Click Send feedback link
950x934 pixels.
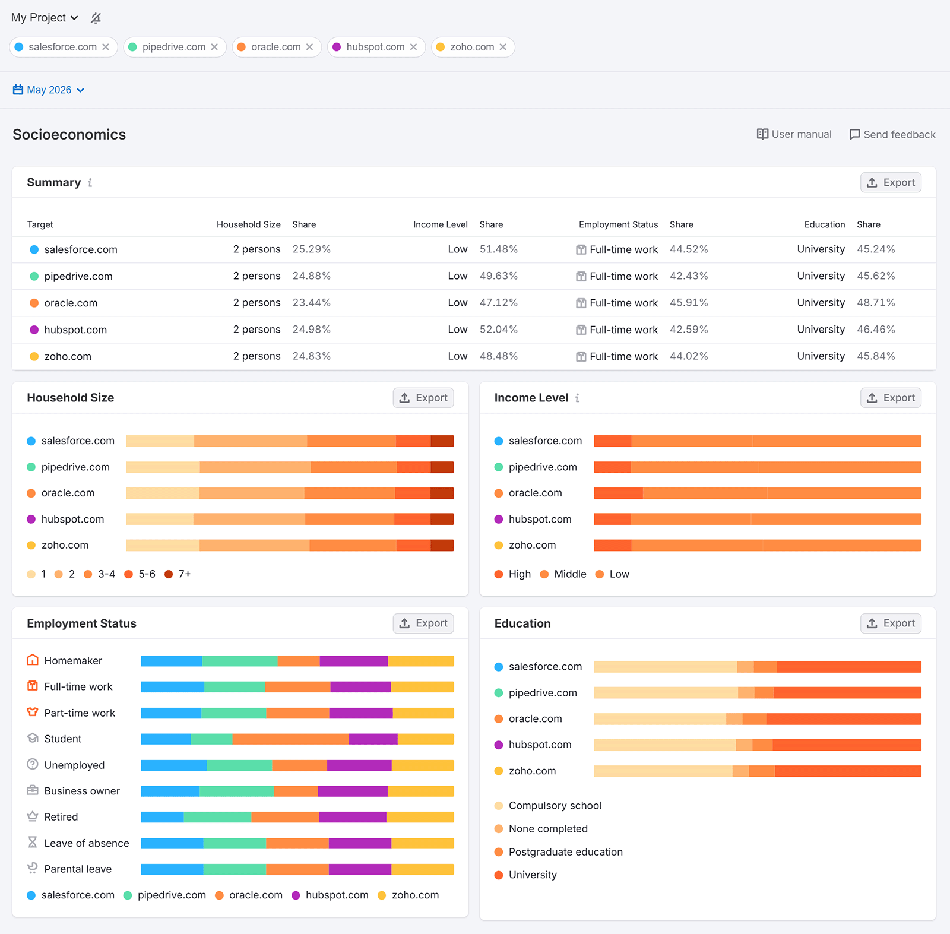coord(892,134)
